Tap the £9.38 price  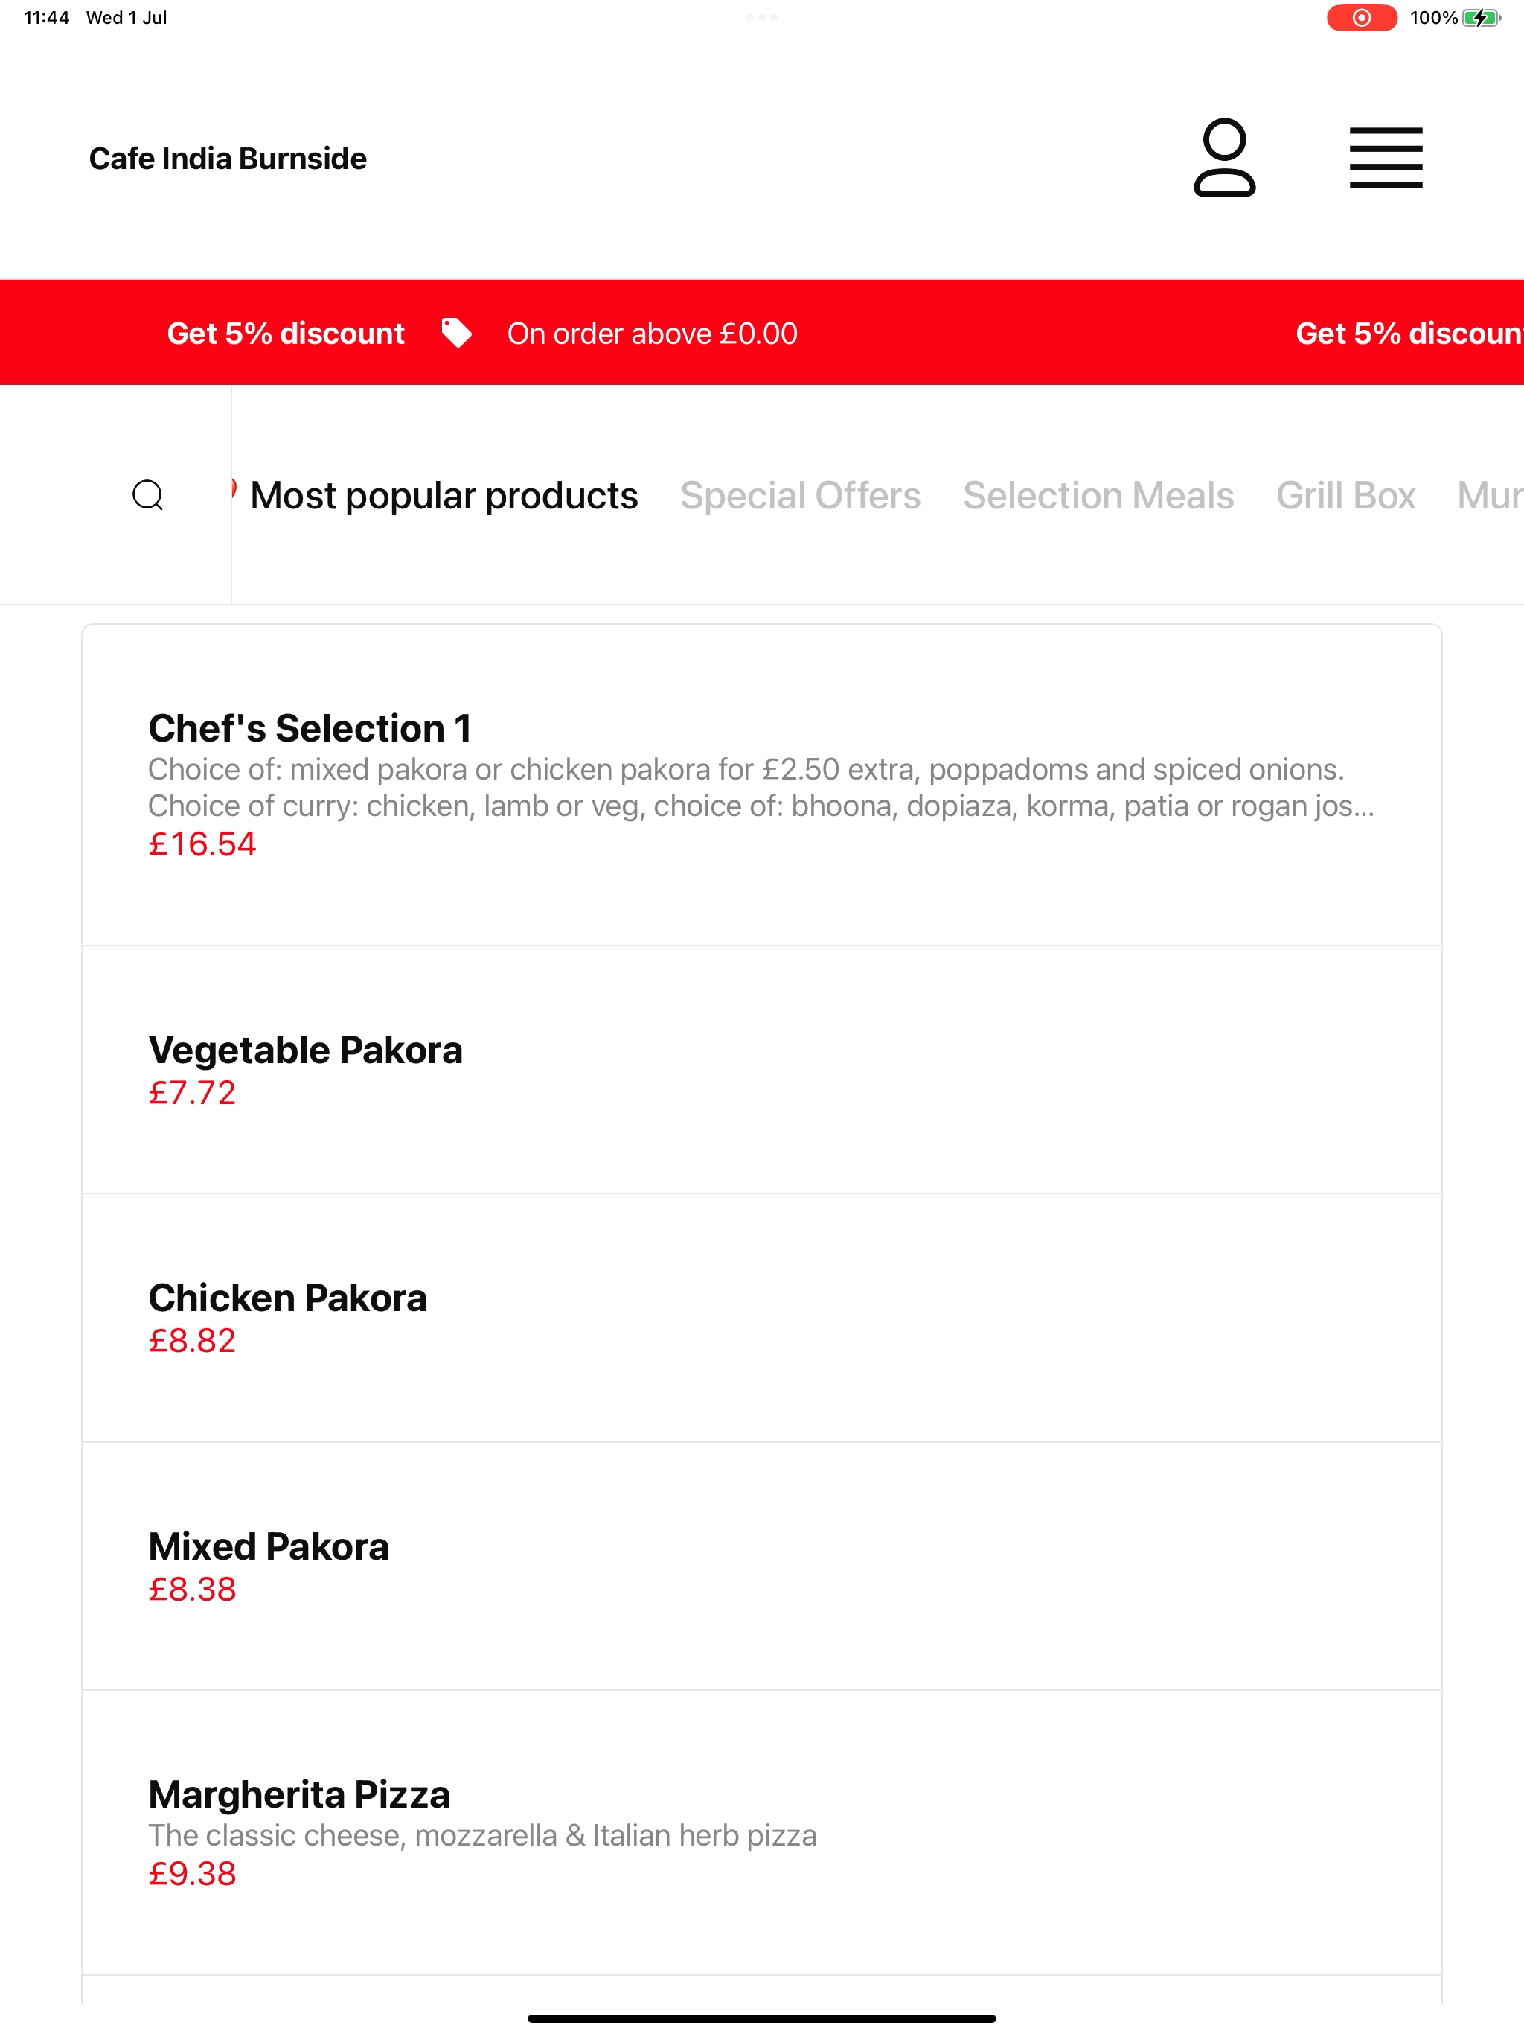click(x=192, y=1873)
